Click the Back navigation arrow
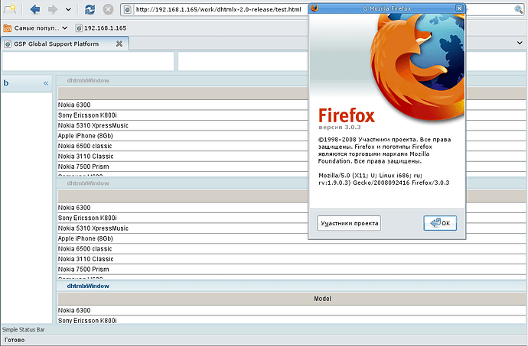Image resolution: width=528 pixels, height=346 pixels. click(34, 9)
